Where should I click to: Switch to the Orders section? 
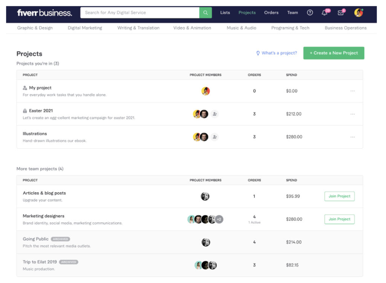pos(271,12)
